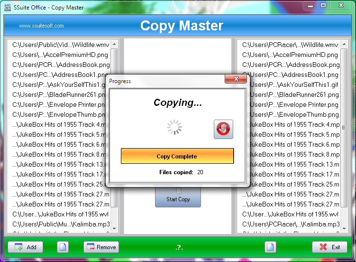
Task: Click the .?. help label in green bar
Action: 179,247
